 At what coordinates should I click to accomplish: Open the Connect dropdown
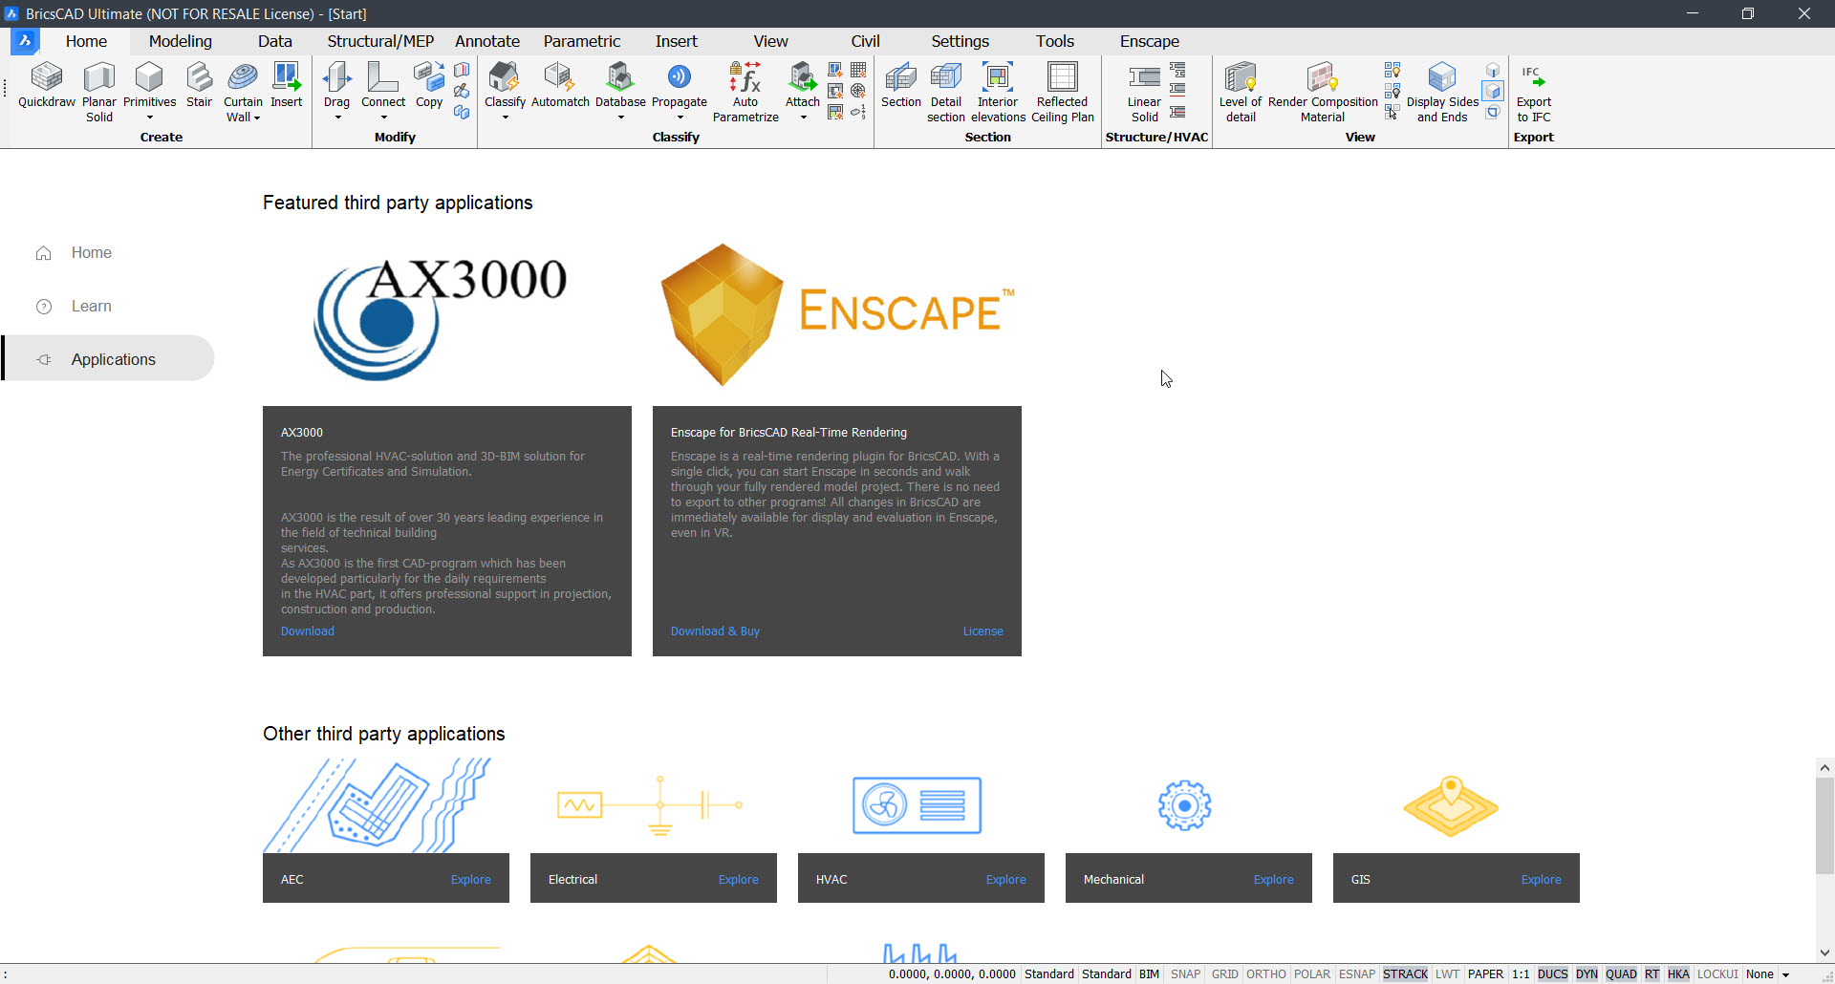pos(384,118)
